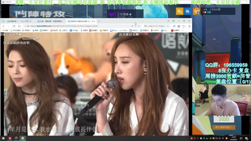Open the Windows notification center
Screen dimensions: 251x141
246,139
